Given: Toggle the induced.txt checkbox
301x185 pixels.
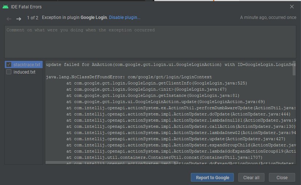Looking at the screenshot, I should click(9, 72).
